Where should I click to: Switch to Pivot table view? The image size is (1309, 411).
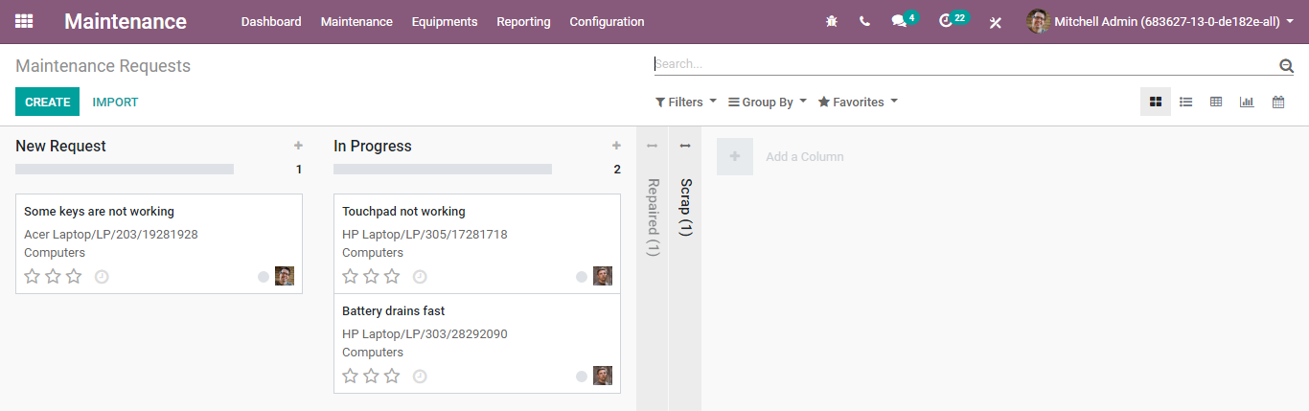[x=1216, y=102]
